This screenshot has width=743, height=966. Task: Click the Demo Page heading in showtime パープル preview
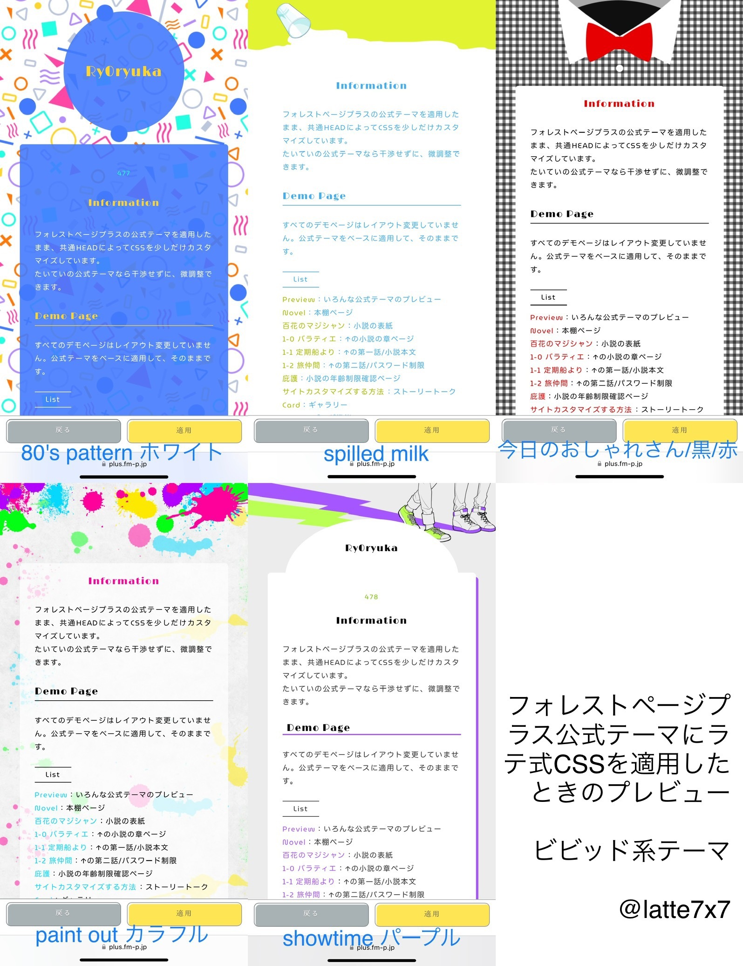coord(318,728)
